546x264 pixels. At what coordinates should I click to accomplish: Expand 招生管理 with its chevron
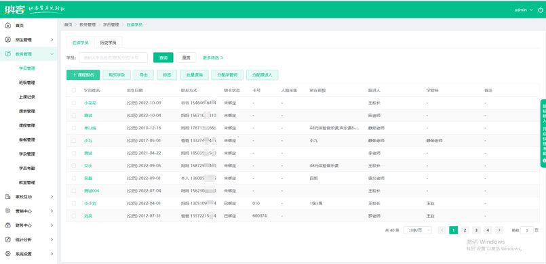pyautogui.click(x=52, y=40)
